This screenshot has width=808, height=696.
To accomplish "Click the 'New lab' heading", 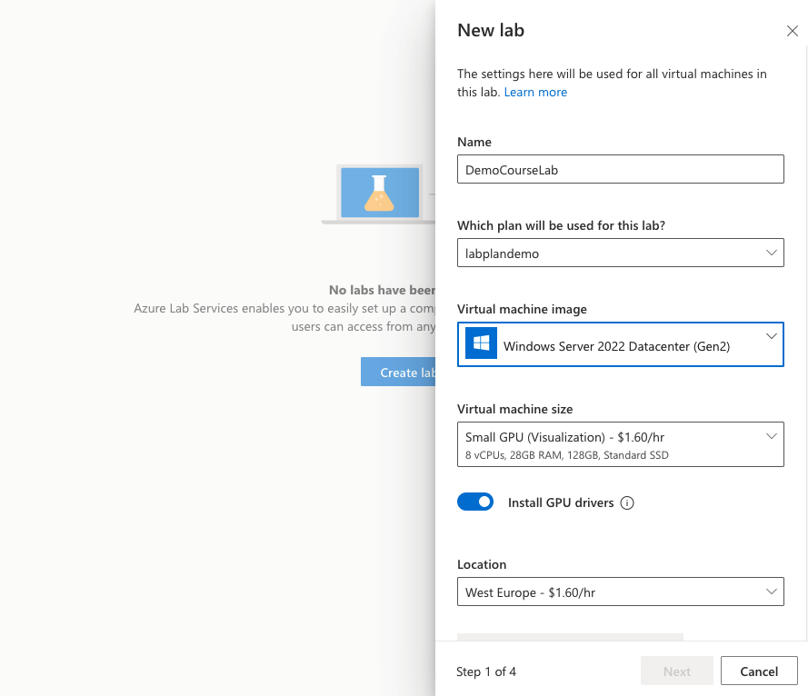I will tap(491, 30).
